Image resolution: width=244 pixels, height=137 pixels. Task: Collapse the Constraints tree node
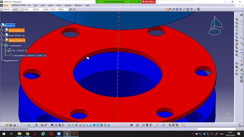(x=2, y=45)
